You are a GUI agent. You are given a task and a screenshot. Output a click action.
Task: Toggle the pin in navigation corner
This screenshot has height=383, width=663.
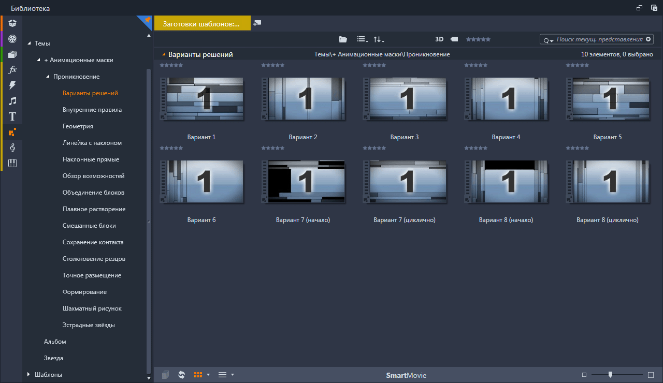pos(147,20)
